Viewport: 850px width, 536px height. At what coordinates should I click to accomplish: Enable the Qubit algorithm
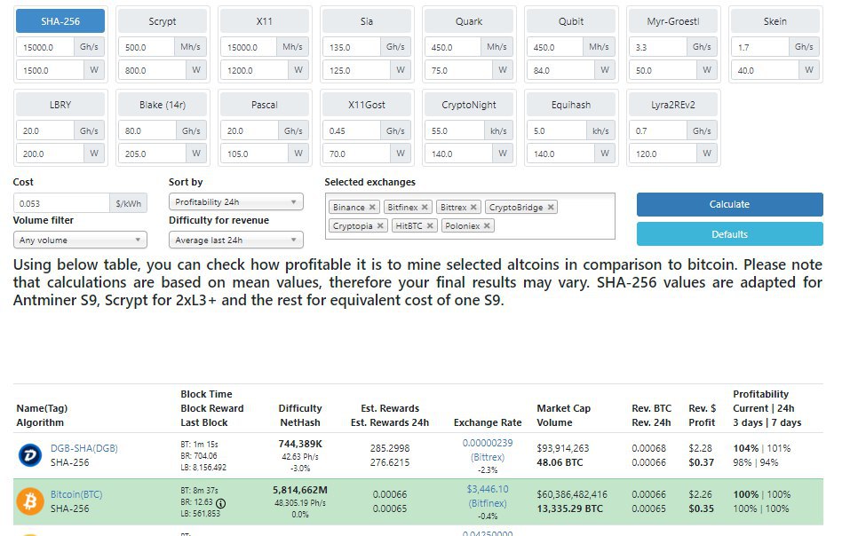click(571, 21)
